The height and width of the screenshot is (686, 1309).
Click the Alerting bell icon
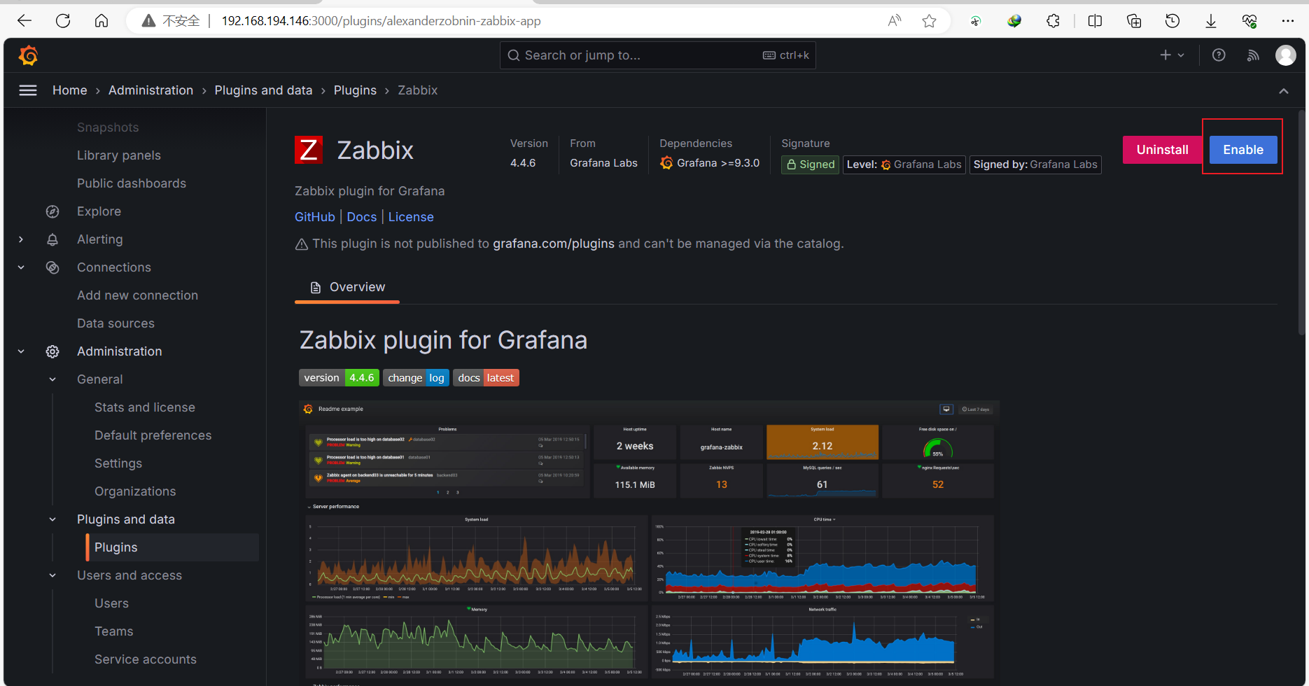[52, 239]
